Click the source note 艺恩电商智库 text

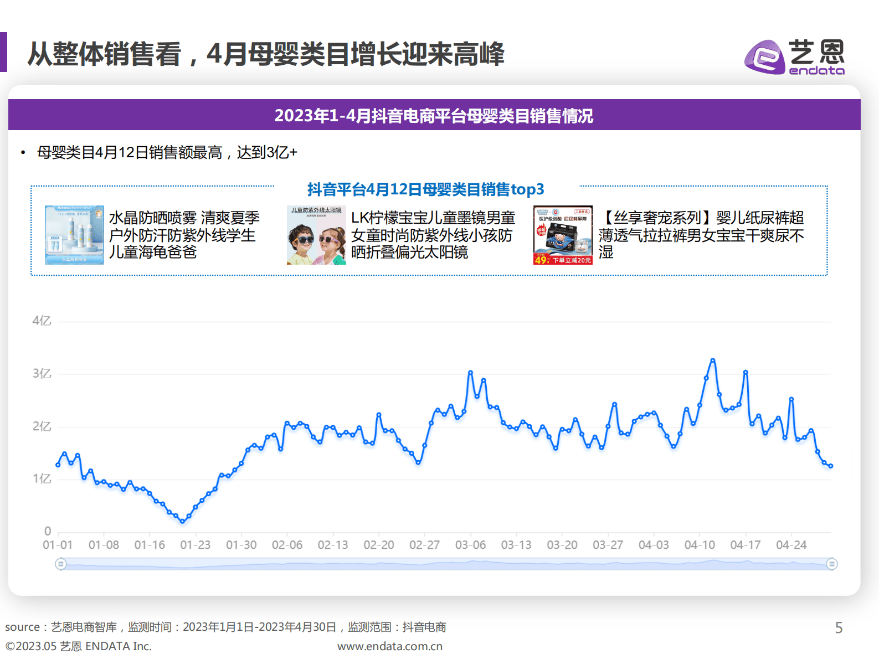tap(84, 627)
